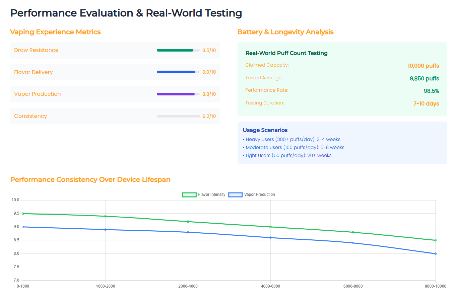Select the Vapor Production point at 8000-10000
Image resolution: width=456 pixels, height=308 pixels.
coord(436,254)
